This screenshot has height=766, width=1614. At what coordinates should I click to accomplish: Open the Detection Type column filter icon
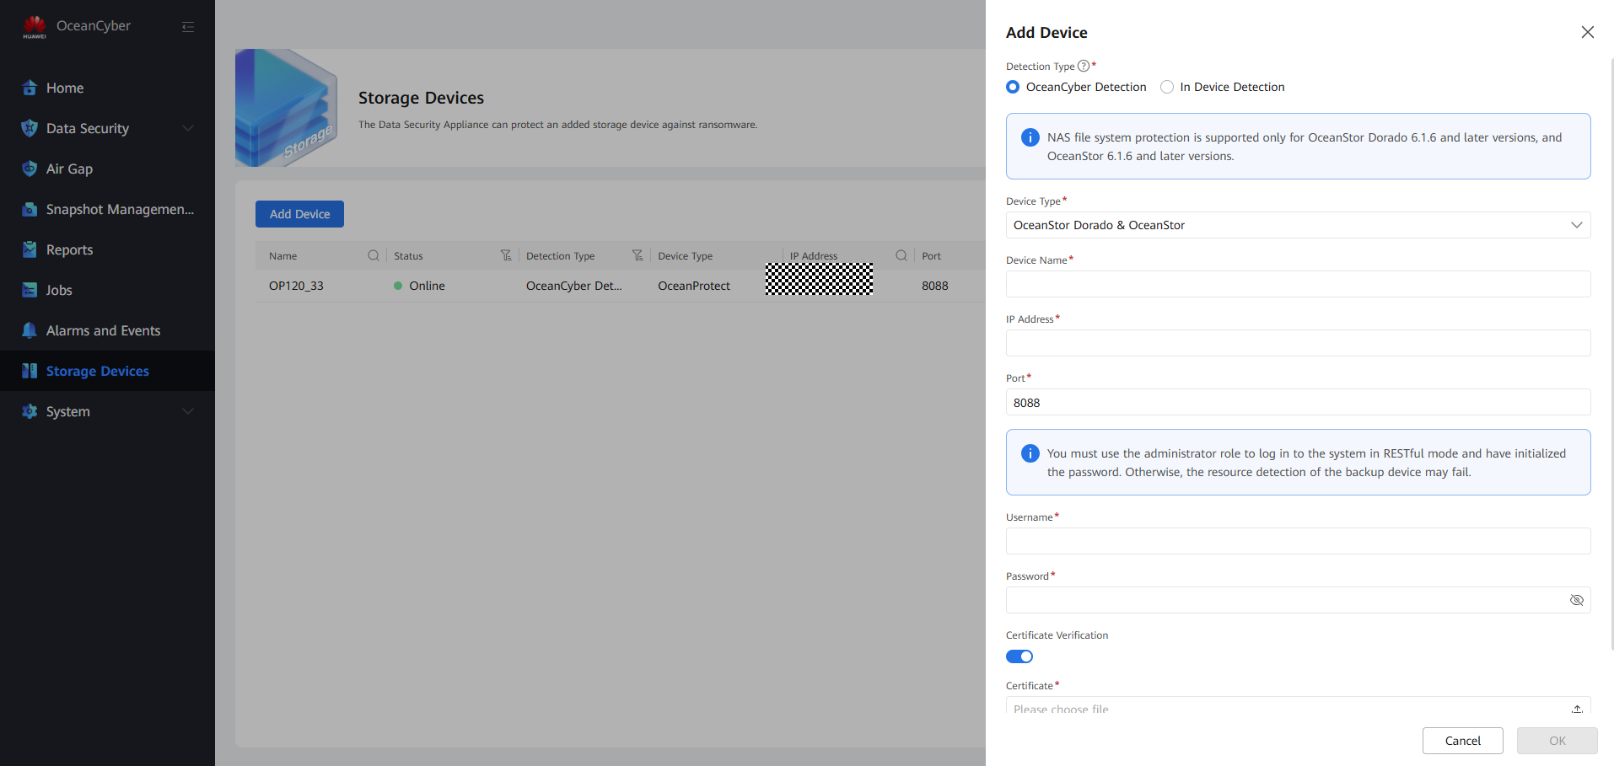[x=638, y=255]
